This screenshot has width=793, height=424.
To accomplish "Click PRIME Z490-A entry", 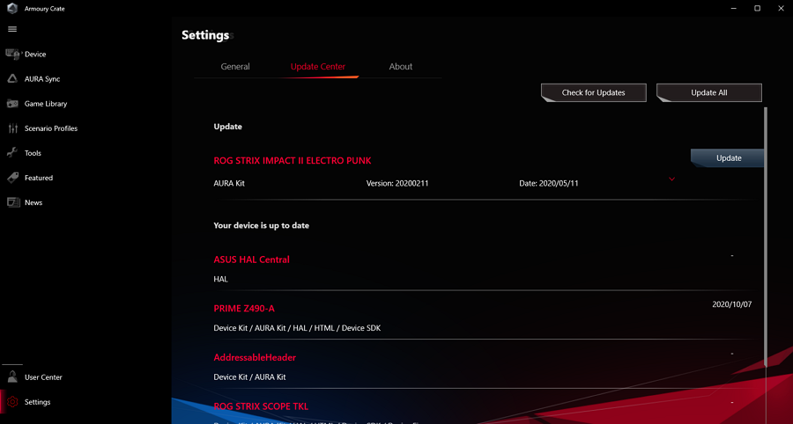I will tap(244, 309).
